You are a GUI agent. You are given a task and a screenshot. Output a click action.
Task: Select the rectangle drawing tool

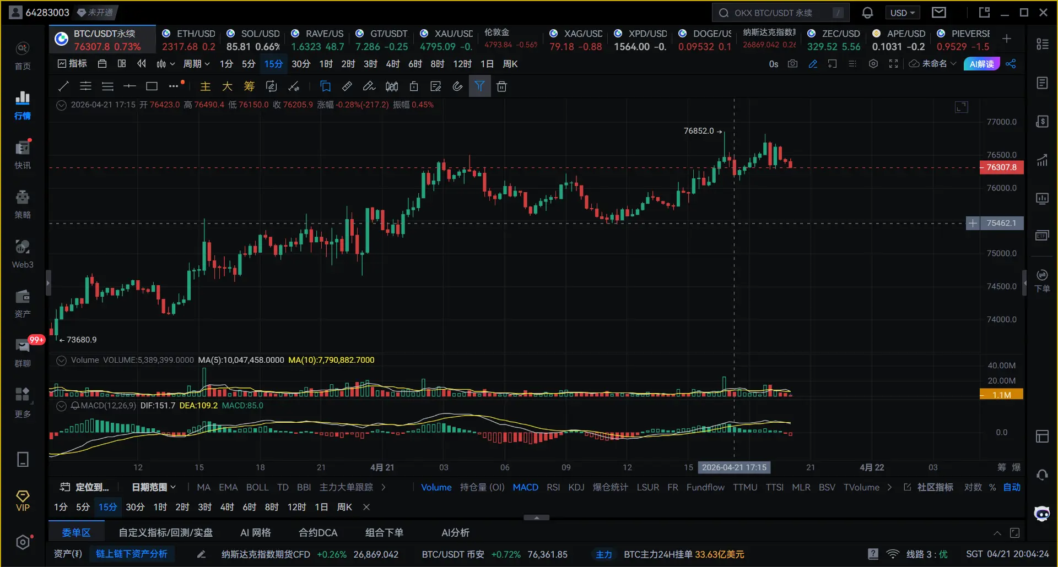point(152,86)
